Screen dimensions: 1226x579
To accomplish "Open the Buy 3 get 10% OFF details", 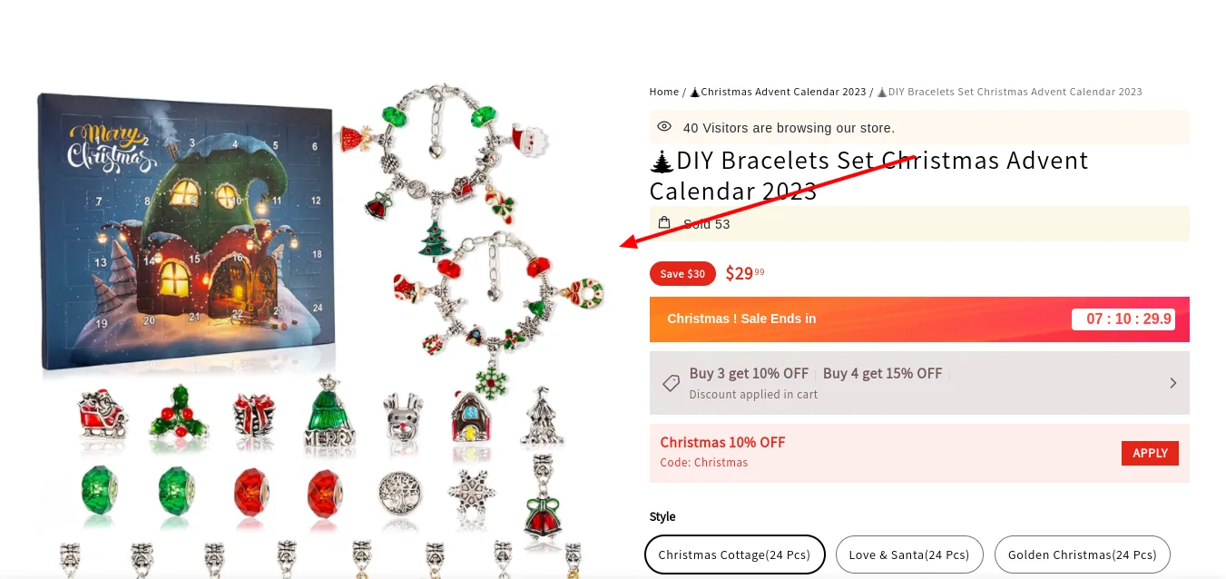I will (749, 373).
